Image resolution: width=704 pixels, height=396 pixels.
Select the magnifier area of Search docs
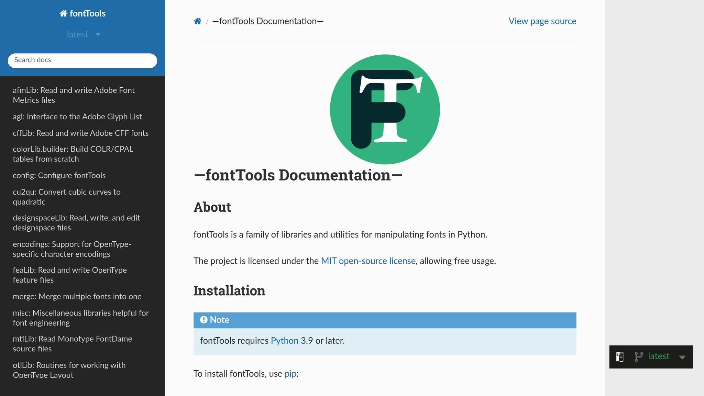point(21,60)
